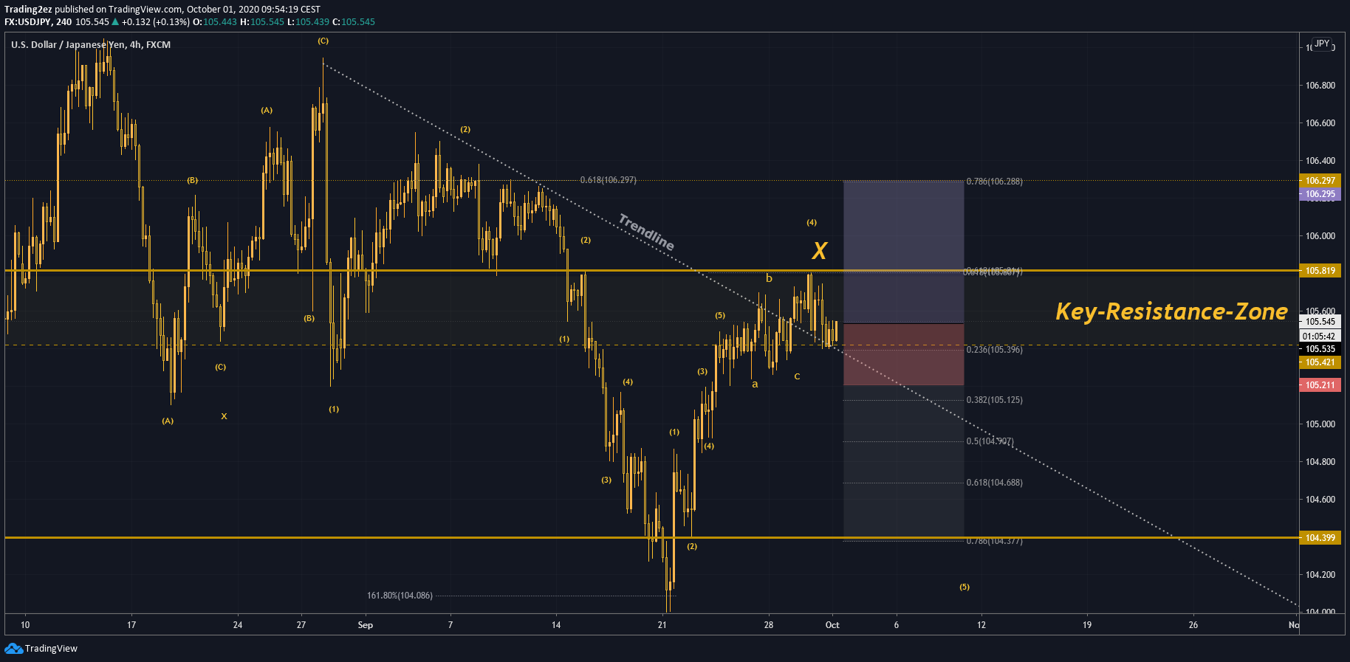This screenshot has width=1350, height=662.
Task: Click the (5) wave label near bottom right
Action: coord(964,587)
